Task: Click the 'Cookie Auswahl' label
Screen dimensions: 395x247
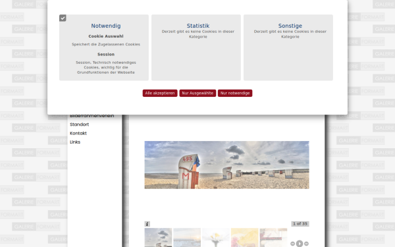Action: [x=106, y=36]
